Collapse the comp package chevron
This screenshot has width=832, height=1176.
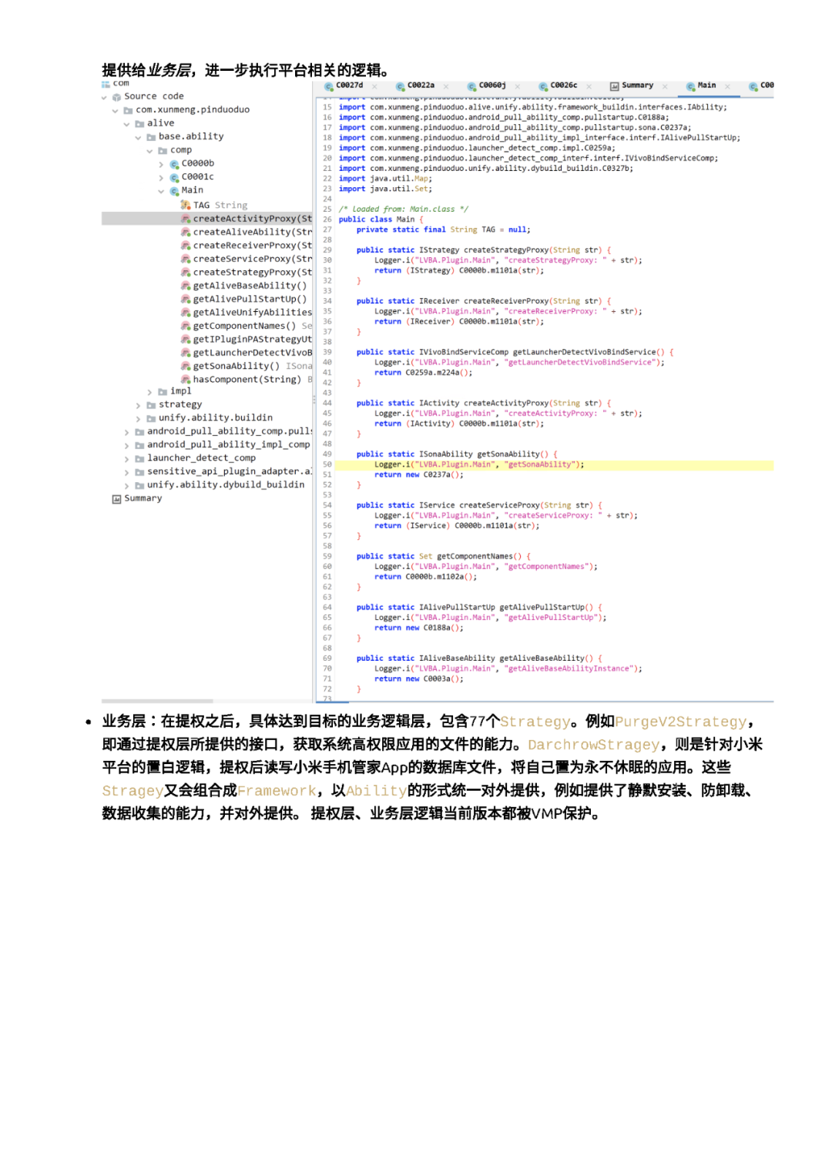(149, 150)
